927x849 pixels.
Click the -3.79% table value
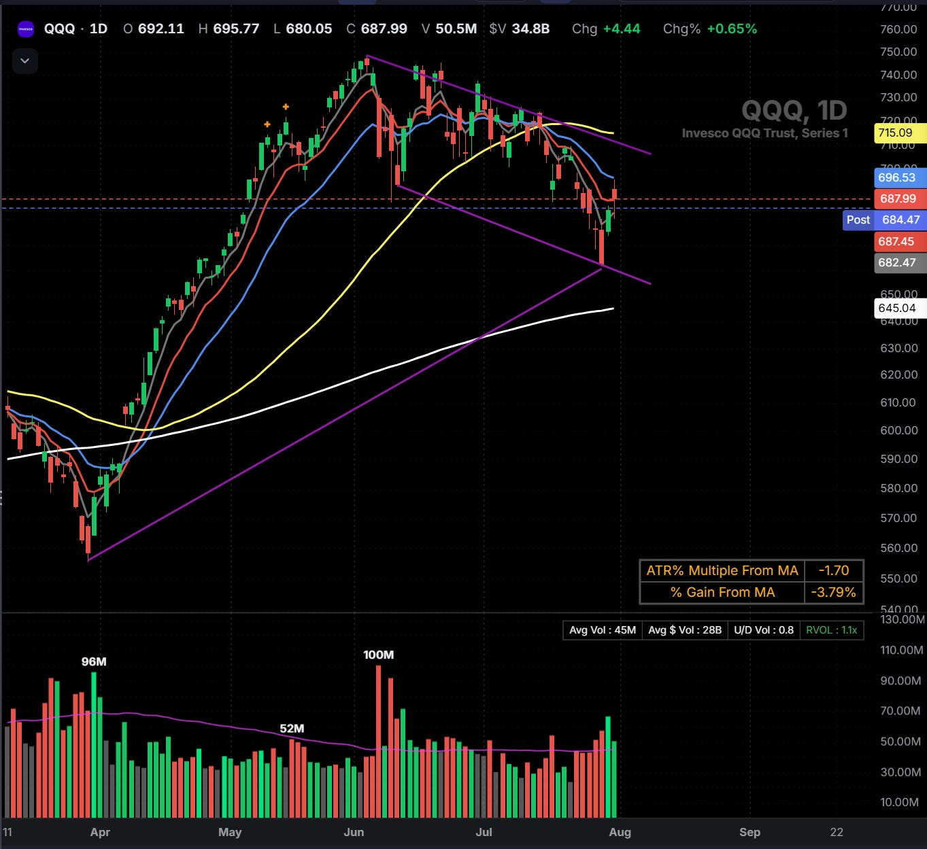click(834, 593)
